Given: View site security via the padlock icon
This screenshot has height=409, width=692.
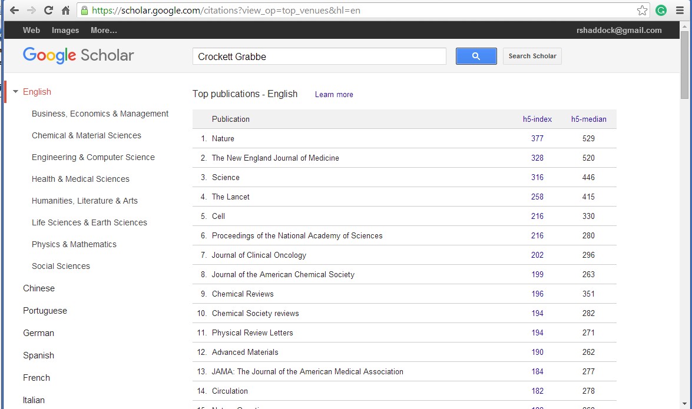Looking at the screenshot, I should [x=84, y=10].
